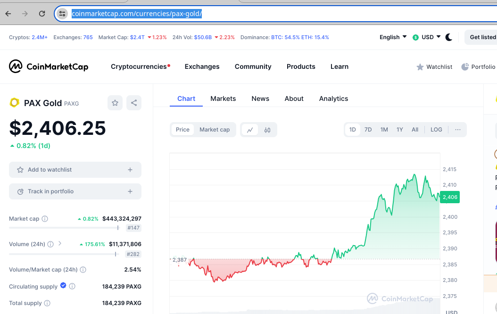Open the English language dropdown

[393, 37]
